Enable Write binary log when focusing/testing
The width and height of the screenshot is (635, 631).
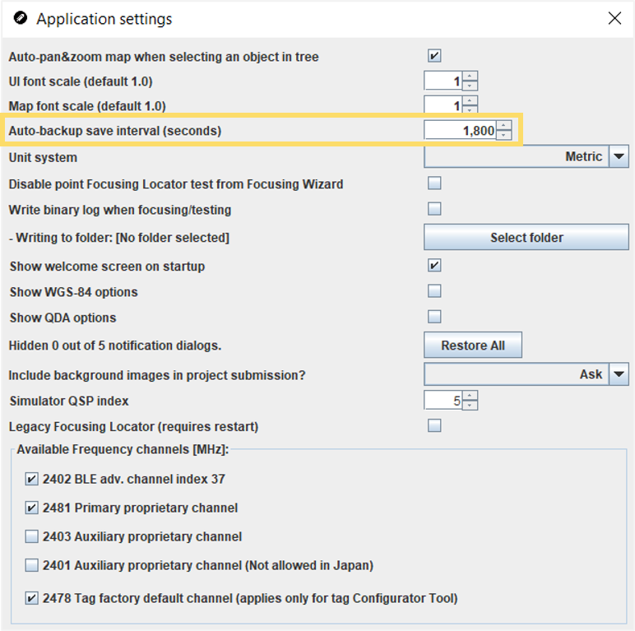click(434, 209)
